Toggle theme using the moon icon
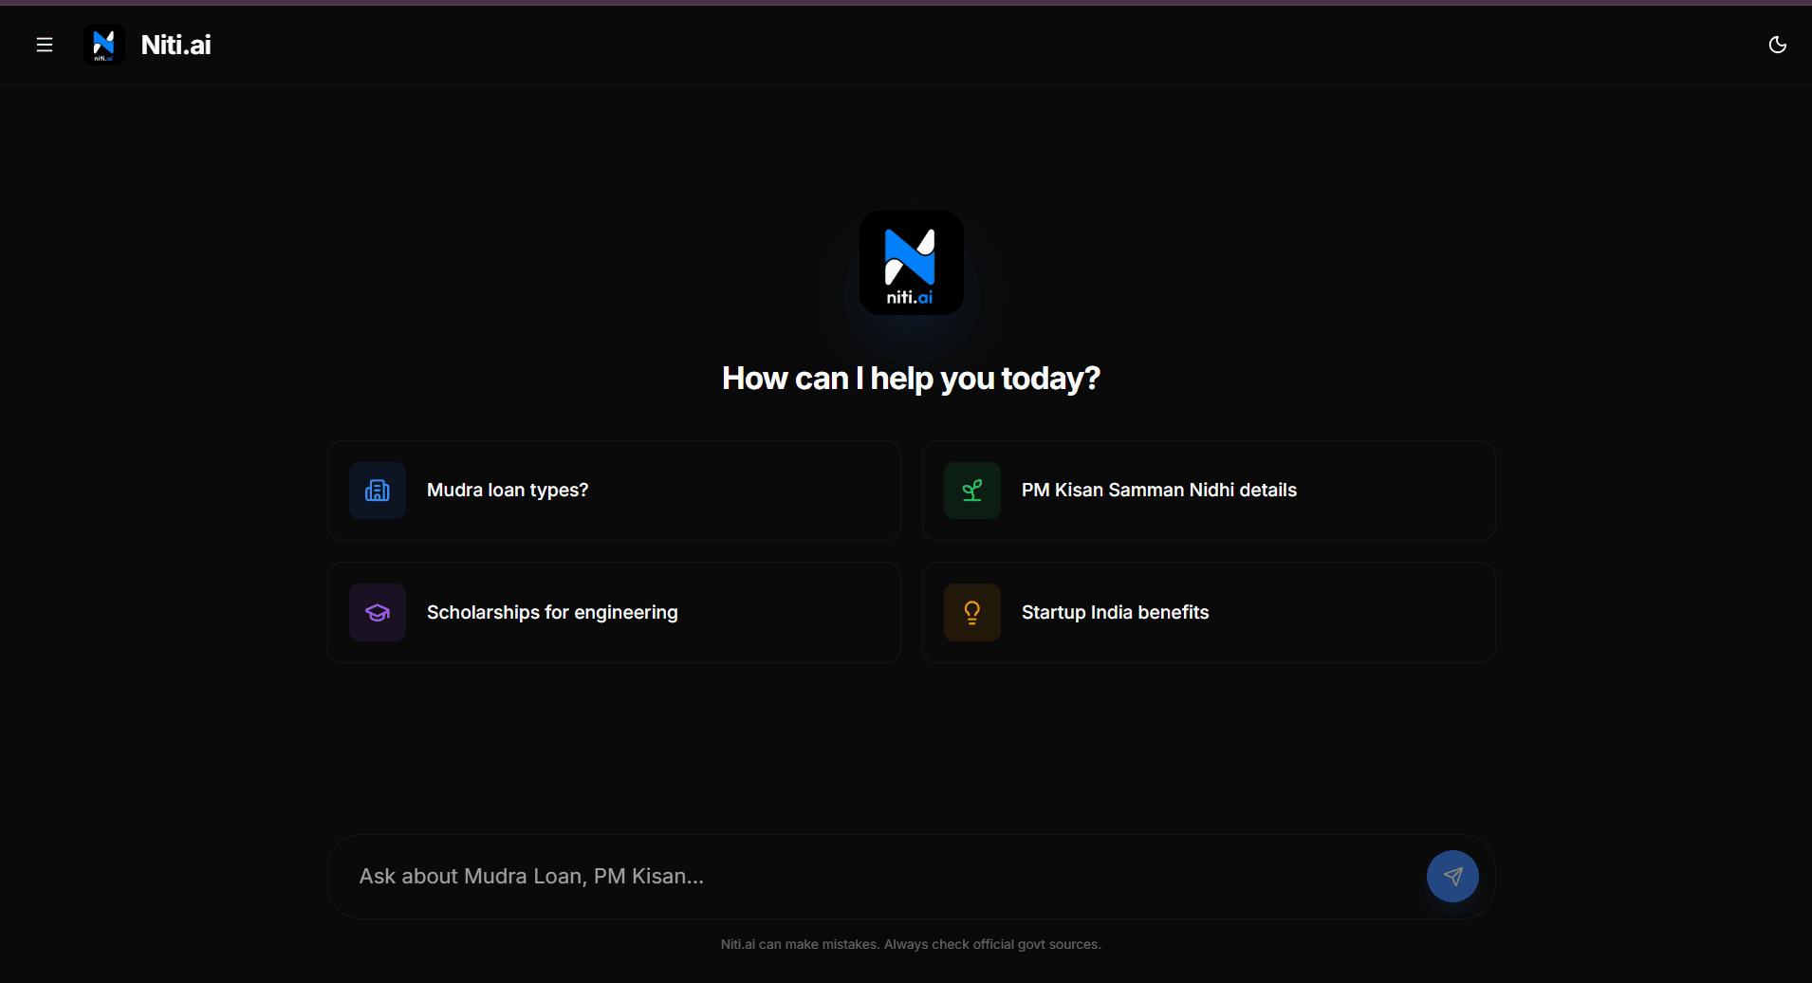 1777,45
